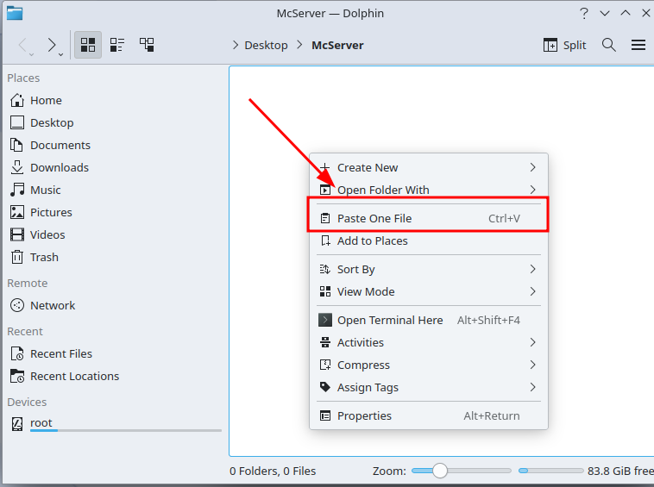The height and width of the screenshot is (487, 654).
Task: Open Trash in Places panel
Action: (44, 257)
